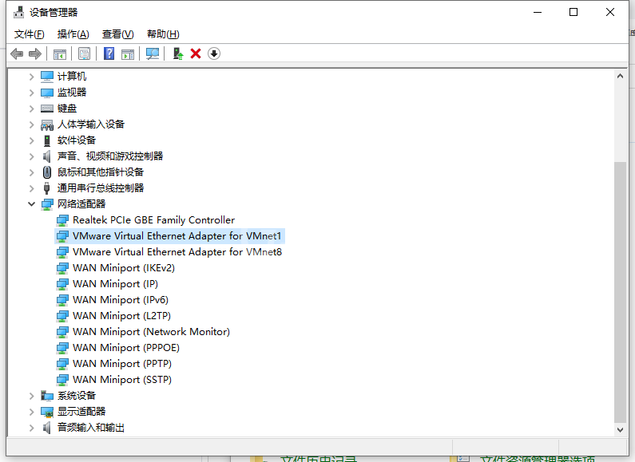Toggle the action pane toolbar icon
Screen dimensions: 635x462
coord(128,53)
